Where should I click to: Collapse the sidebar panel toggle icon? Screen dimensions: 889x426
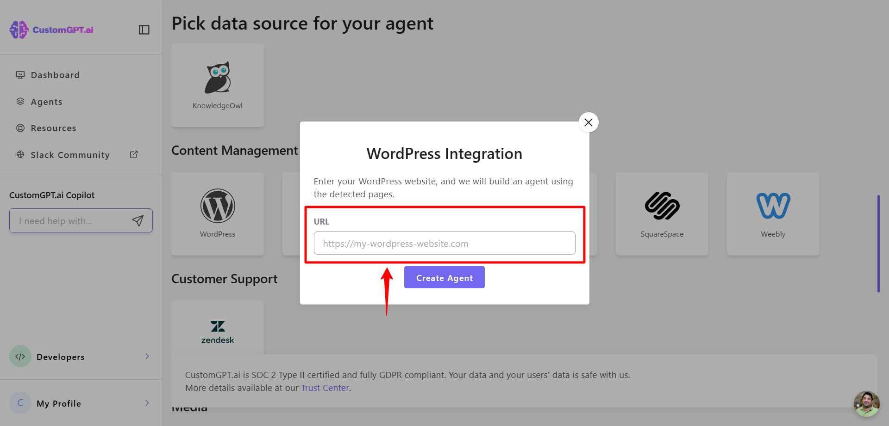(x=144, y=30)
